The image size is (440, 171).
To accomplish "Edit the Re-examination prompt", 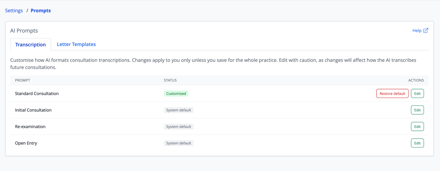I will (x=417, y=126).
